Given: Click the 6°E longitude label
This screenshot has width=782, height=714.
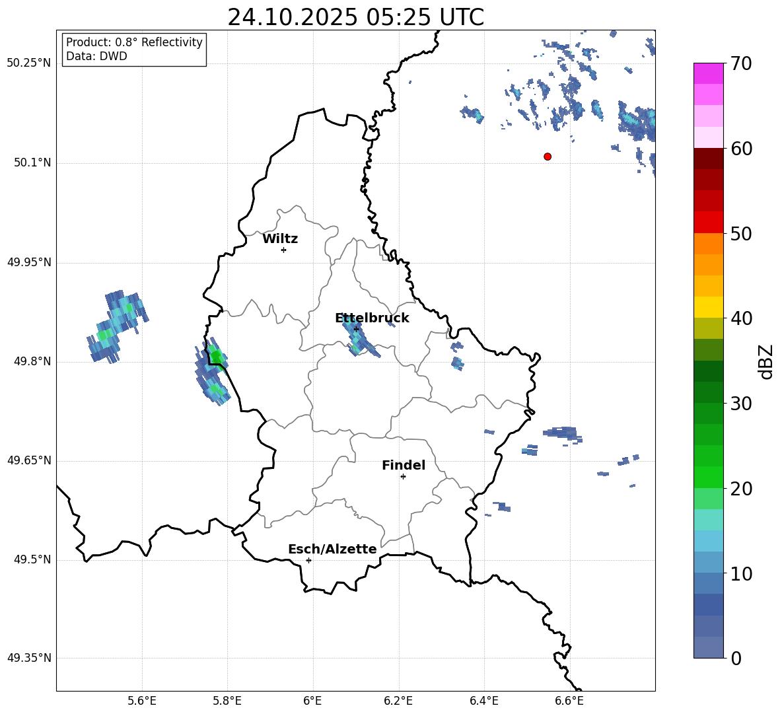Looking at the screenshot, I should point(312,701).
